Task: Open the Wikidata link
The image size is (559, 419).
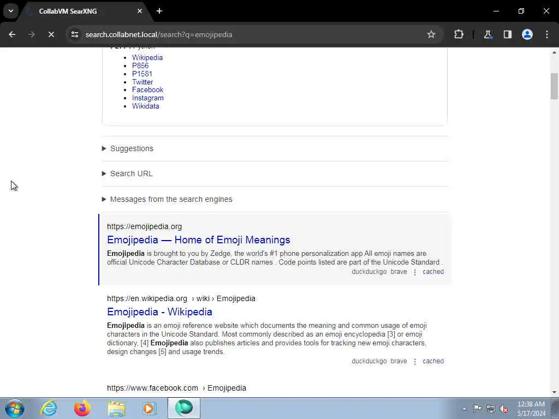Action: pyautogui.click(x=145, y=106)
